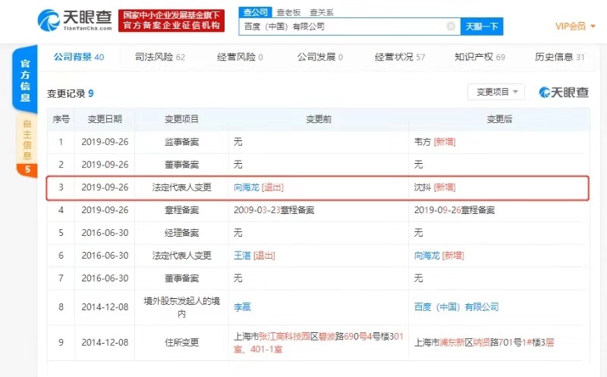Click 2009-03-23章程备案 text
Image resolution: width=607 pixels, height=377 pixels.
click(x=274, y=210)
